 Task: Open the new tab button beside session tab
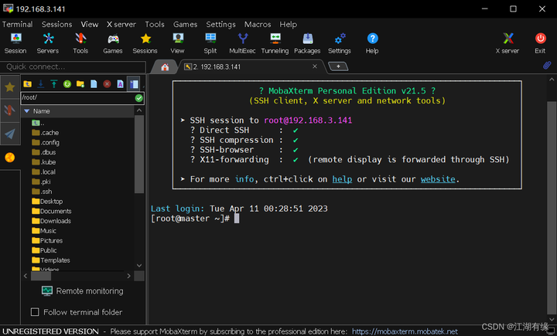(337, 66)
